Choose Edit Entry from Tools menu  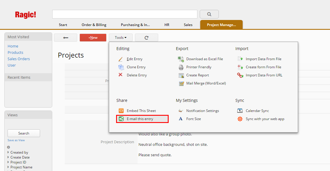tap(134, 59)
